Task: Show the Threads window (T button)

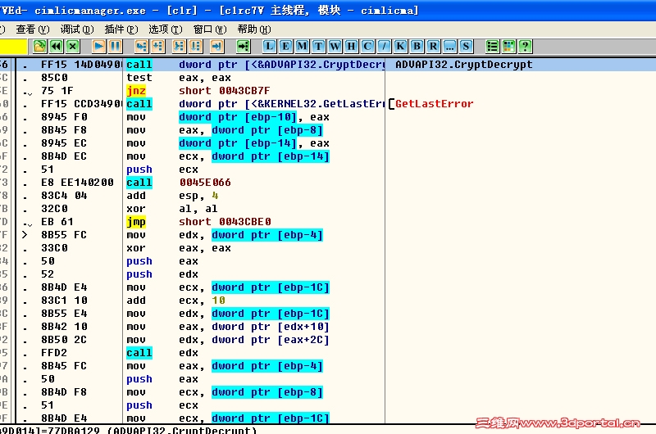Action: pyautogui.click(x=318, y=46)
